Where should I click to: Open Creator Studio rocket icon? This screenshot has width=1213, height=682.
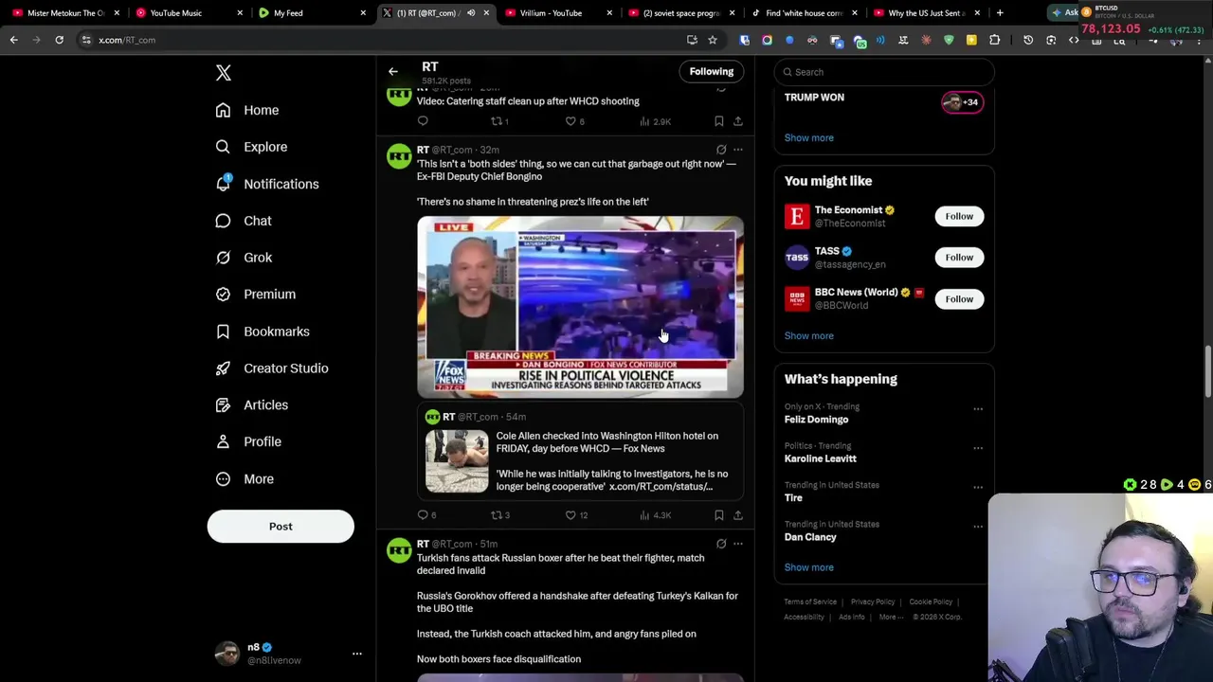(x=223, y=368)
